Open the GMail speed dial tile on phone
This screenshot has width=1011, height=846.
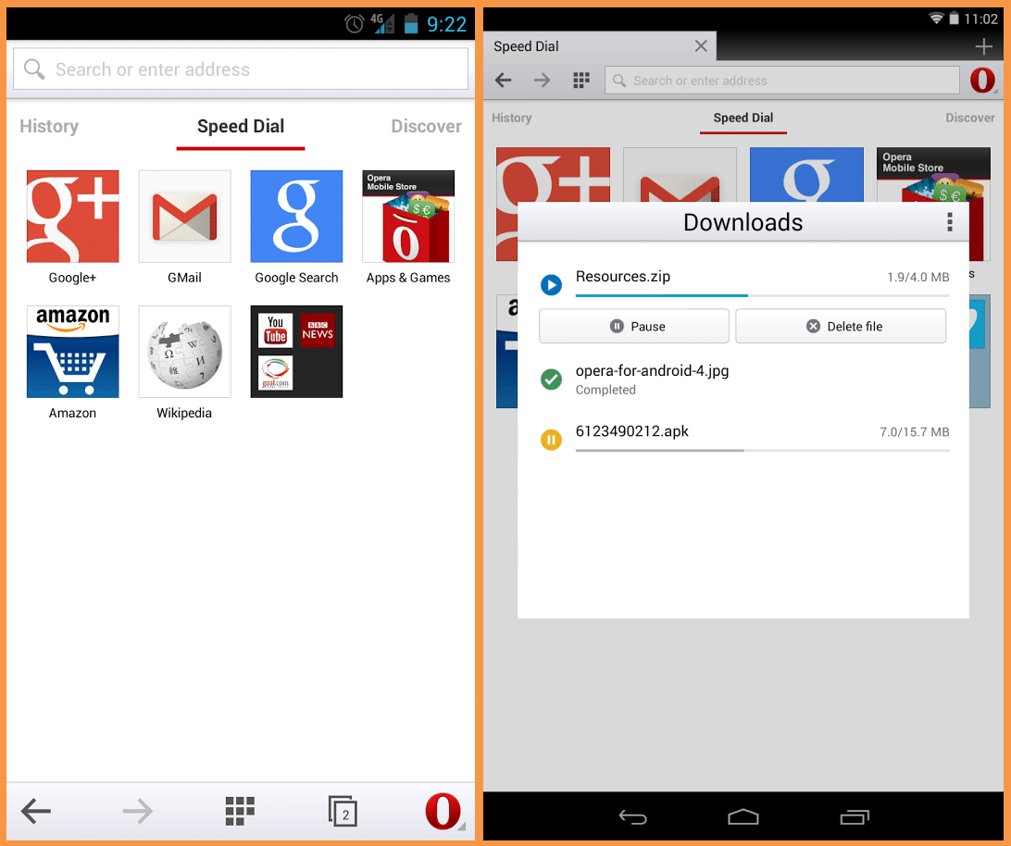(x=184, y=217)
